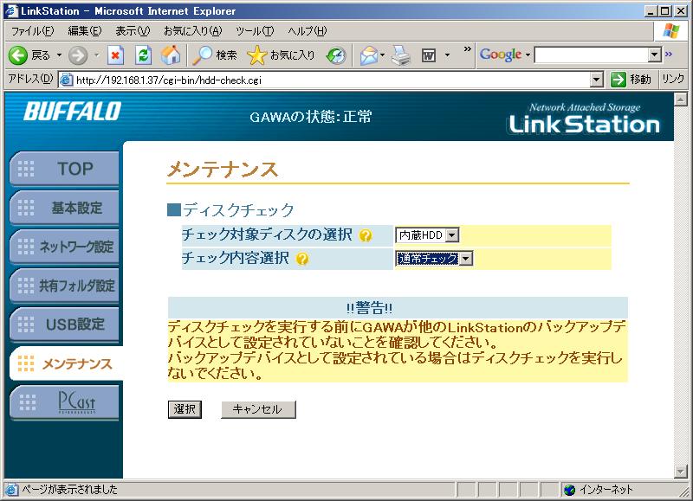693x501 pixels.
Task: Click the Back arrow icon in toolbar
Action: coord(18,55)
